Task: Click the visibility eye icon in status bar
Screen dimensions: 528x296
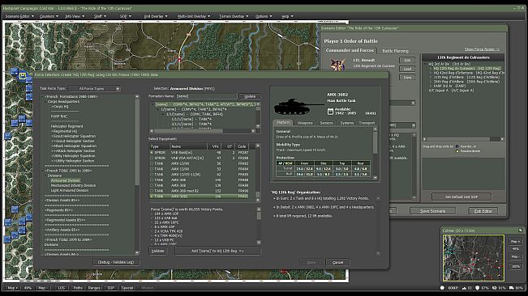Action: pos(494,288)
